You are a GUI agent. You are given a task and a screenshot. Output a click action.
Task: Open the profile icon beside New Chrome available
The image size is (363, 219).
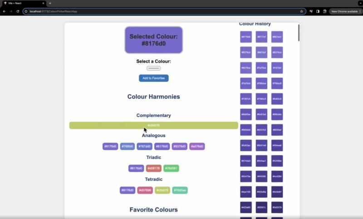click(x=325, y=11)
